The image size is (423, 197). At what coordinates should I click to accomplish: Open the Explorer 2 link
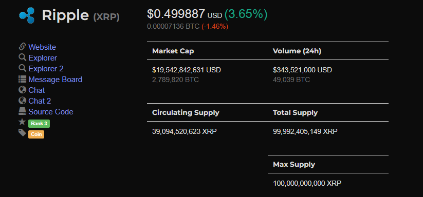[46, 69]
